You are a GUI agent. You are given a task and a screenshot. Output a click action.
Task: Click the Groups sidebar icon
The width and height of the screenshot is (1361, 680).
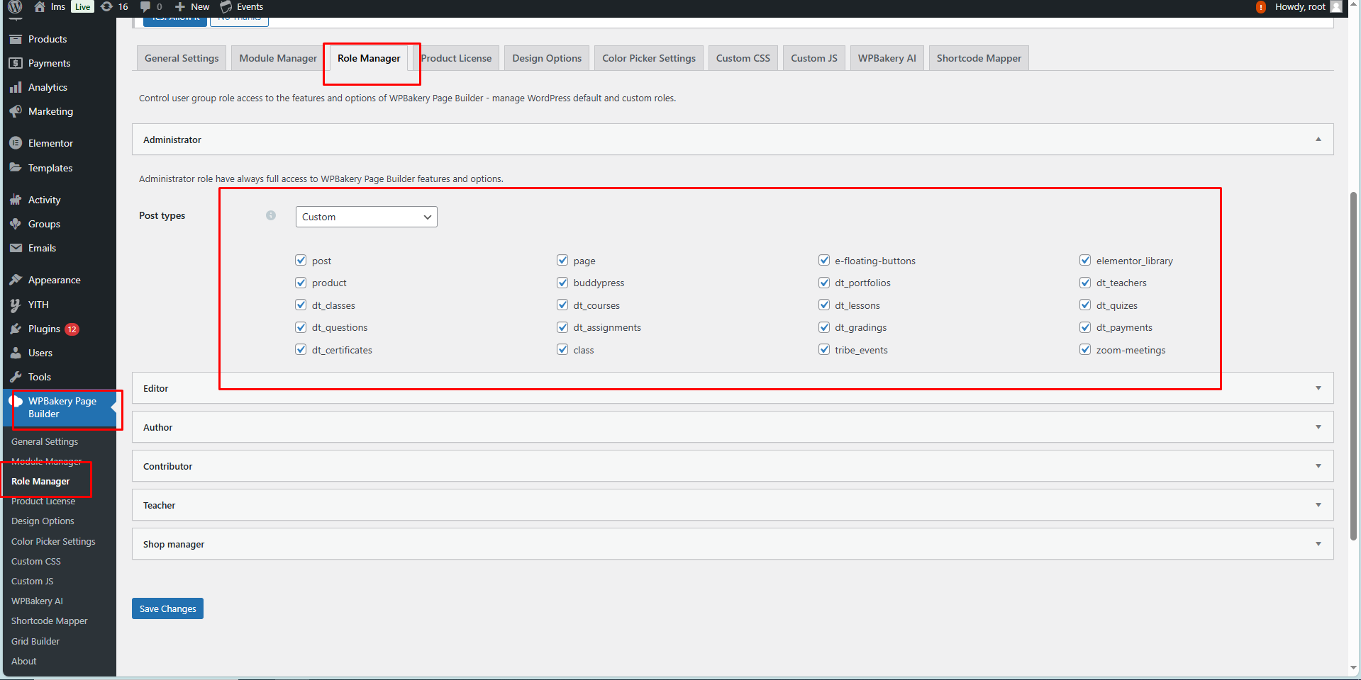[16, 224]
